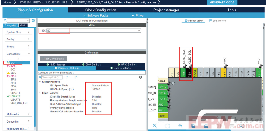Fit the chip to the view
266x131 pixels.
pos(168,126)
